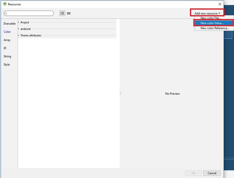Expand the android group arrow
This screenshot has height=178, width=234.
(19, 29)
